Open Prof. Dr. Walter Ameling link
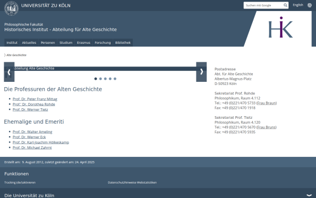The image size is (316, 198). [x=33, y=131]
